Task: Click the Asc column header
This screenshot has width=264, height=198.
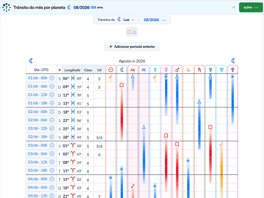Action: pos(133,70)
